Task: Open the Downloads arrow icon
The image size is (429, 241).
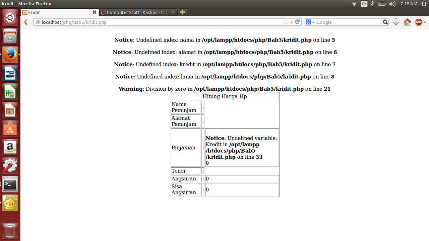Action: 396,22
